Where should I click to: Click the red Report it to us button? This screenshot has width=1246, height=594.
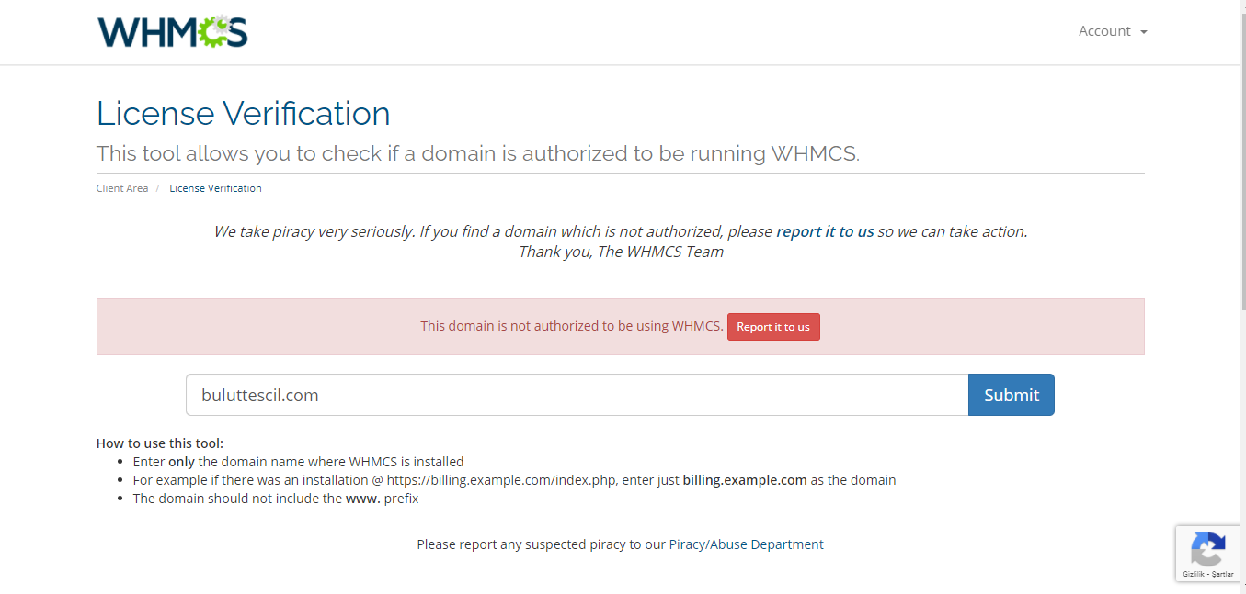coord(773,327)
